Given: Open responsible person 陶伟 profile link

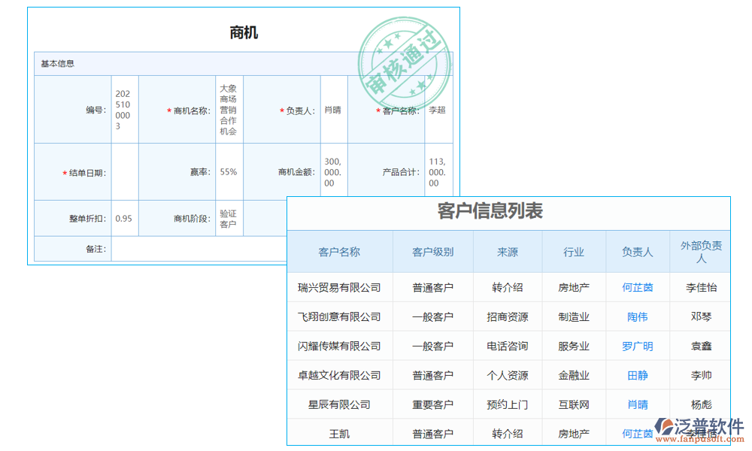Looking at the screenshot, I should pyautogui.click(x=636, y=316).
